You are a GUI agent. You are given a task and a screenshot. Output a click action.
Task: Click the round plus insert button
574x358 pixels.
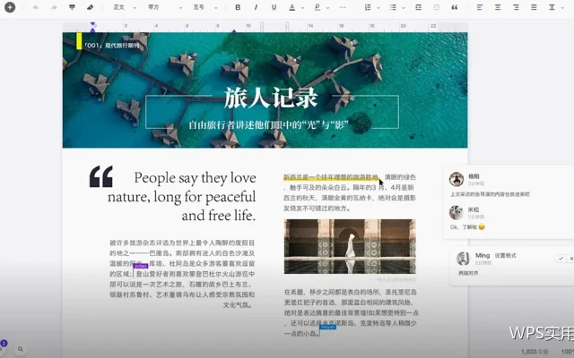click(10, 7)
